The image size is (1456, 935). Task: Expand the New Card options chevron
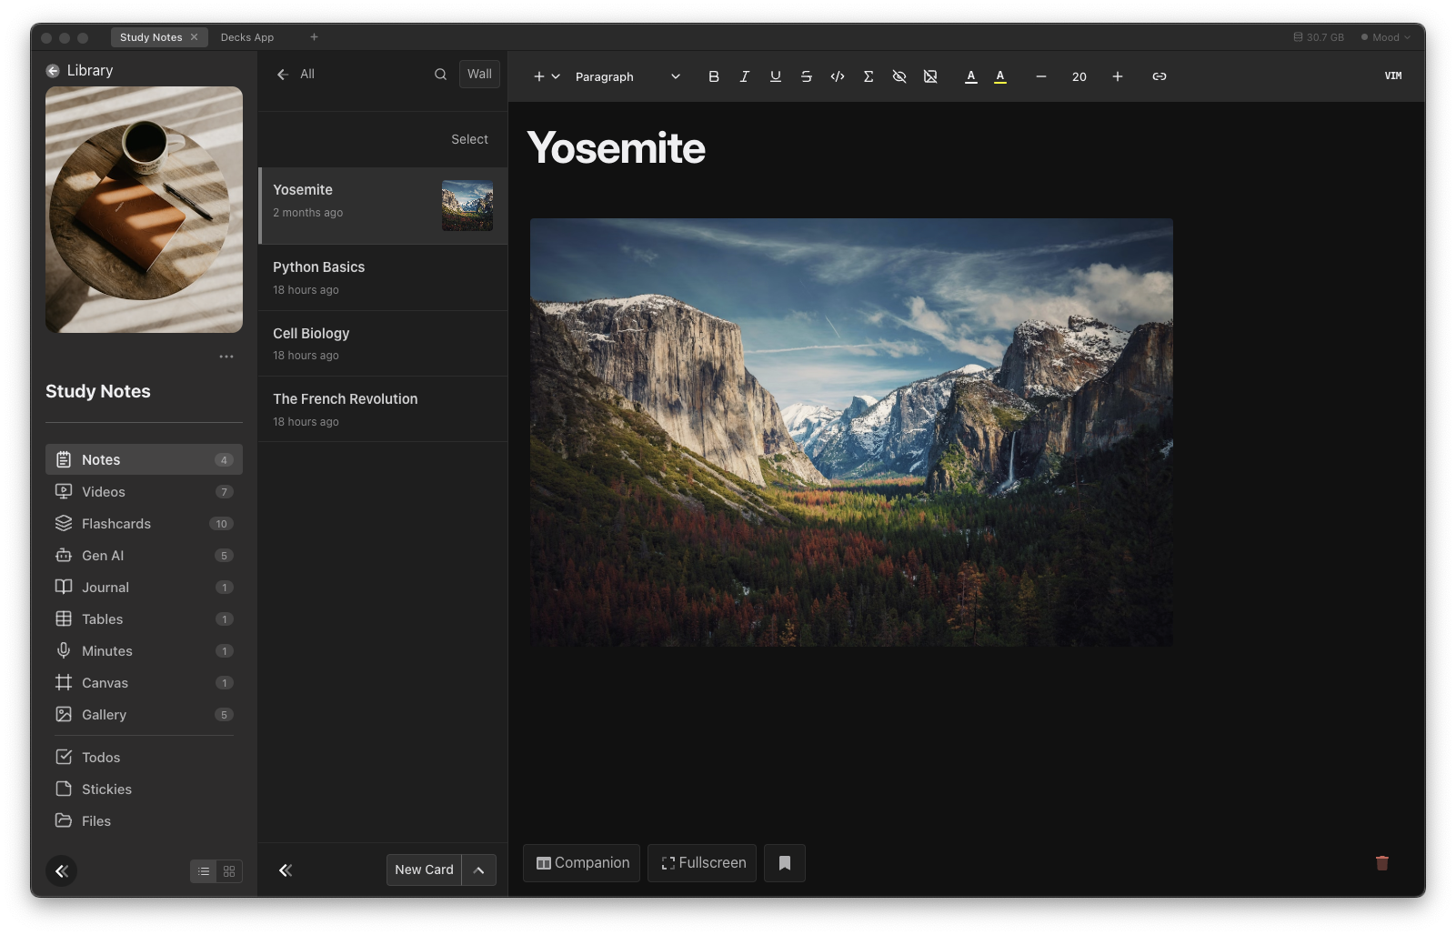click(x=478, y=870)
